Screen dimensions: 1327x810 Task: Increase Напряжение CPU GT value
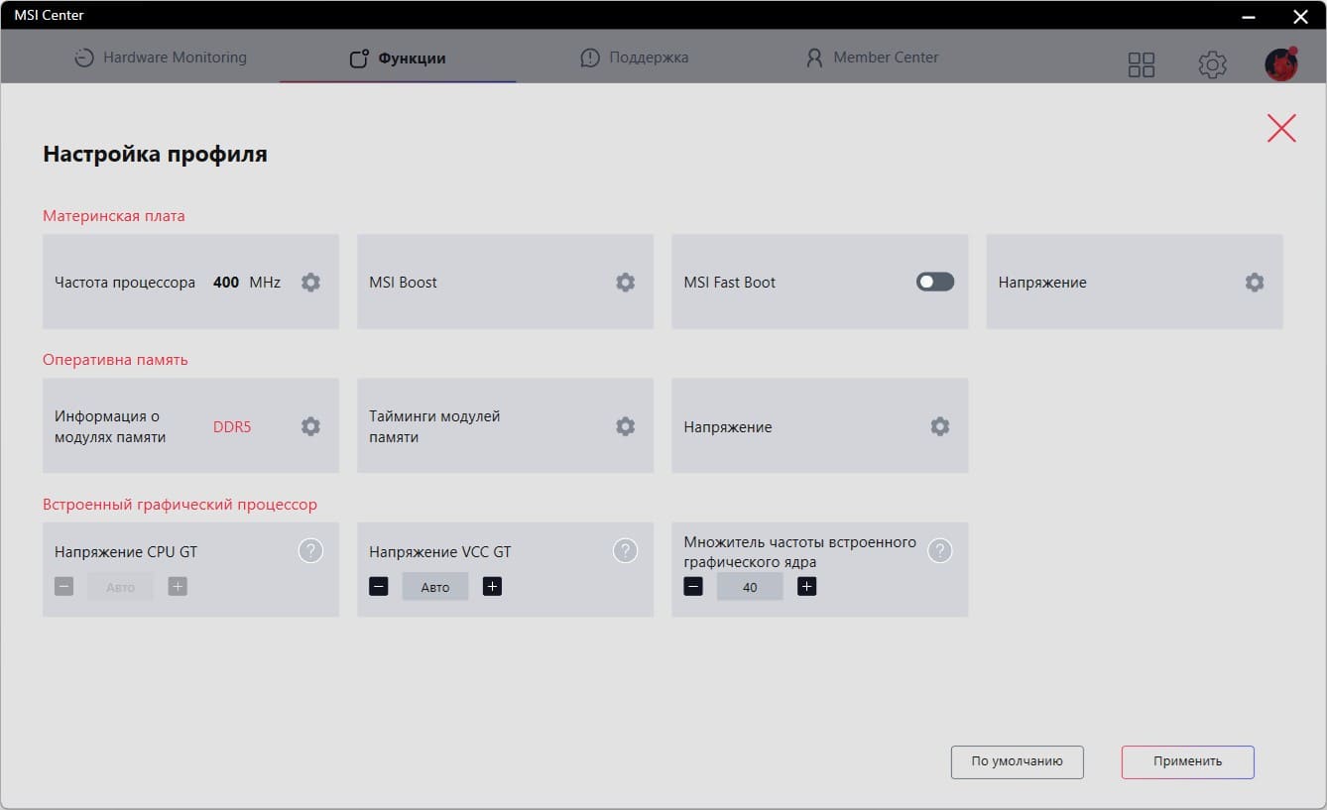click(178, 587)
